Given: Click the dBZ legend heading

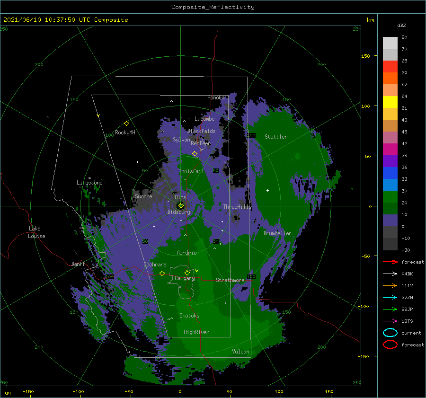Looking at the screenshot, I should (x=401, y=25).
